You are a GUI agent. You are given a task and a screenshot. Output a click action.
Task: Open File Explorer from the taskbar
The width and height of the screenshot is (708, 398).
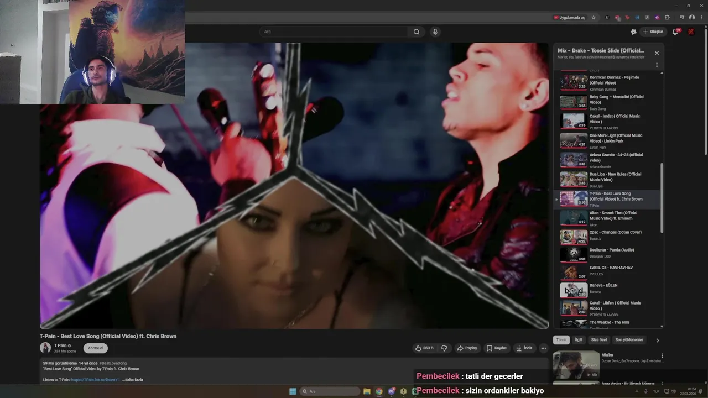point(367,391)
